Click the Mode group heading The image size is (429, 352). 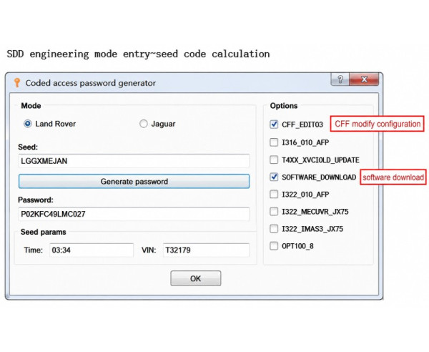point(31,106)
